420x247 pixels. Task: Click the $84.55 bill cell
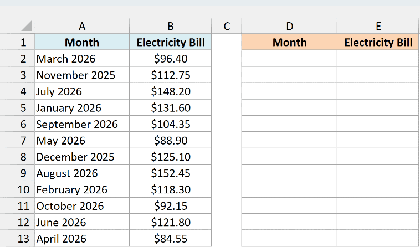tap(170, 239)
